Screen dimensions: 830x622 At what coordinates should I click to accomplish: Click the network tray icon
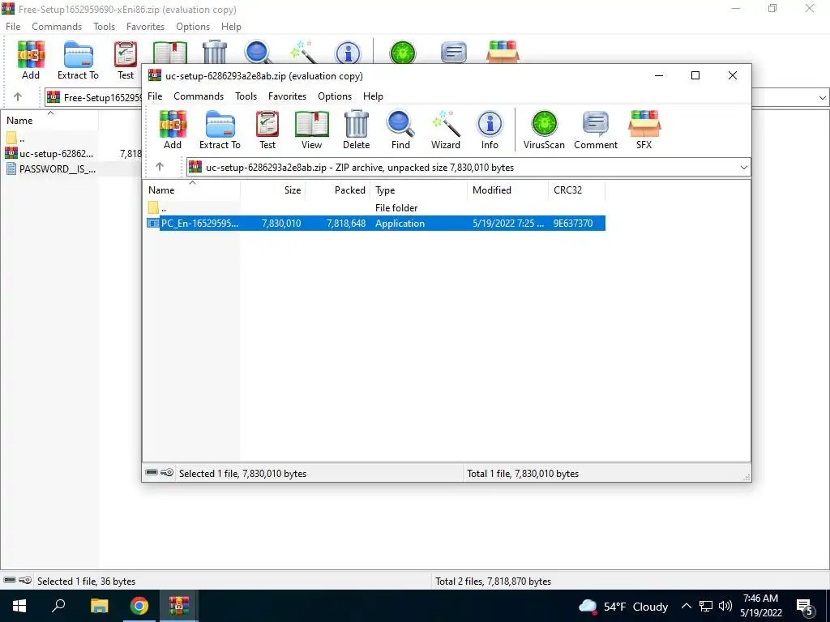706,606
